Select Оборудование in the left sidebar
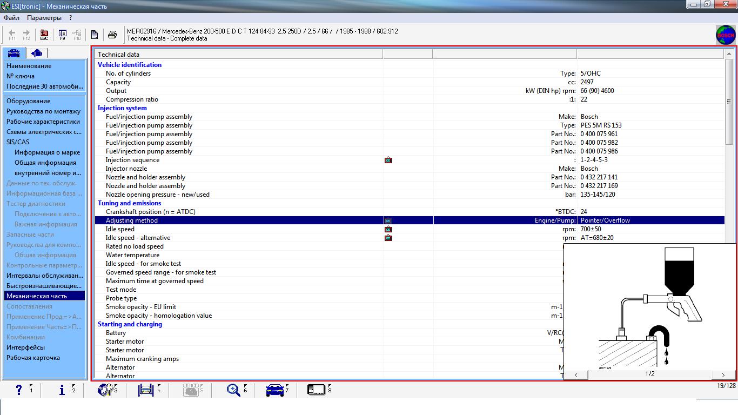Screen dimensions: 738x415 tap(29, 101)
